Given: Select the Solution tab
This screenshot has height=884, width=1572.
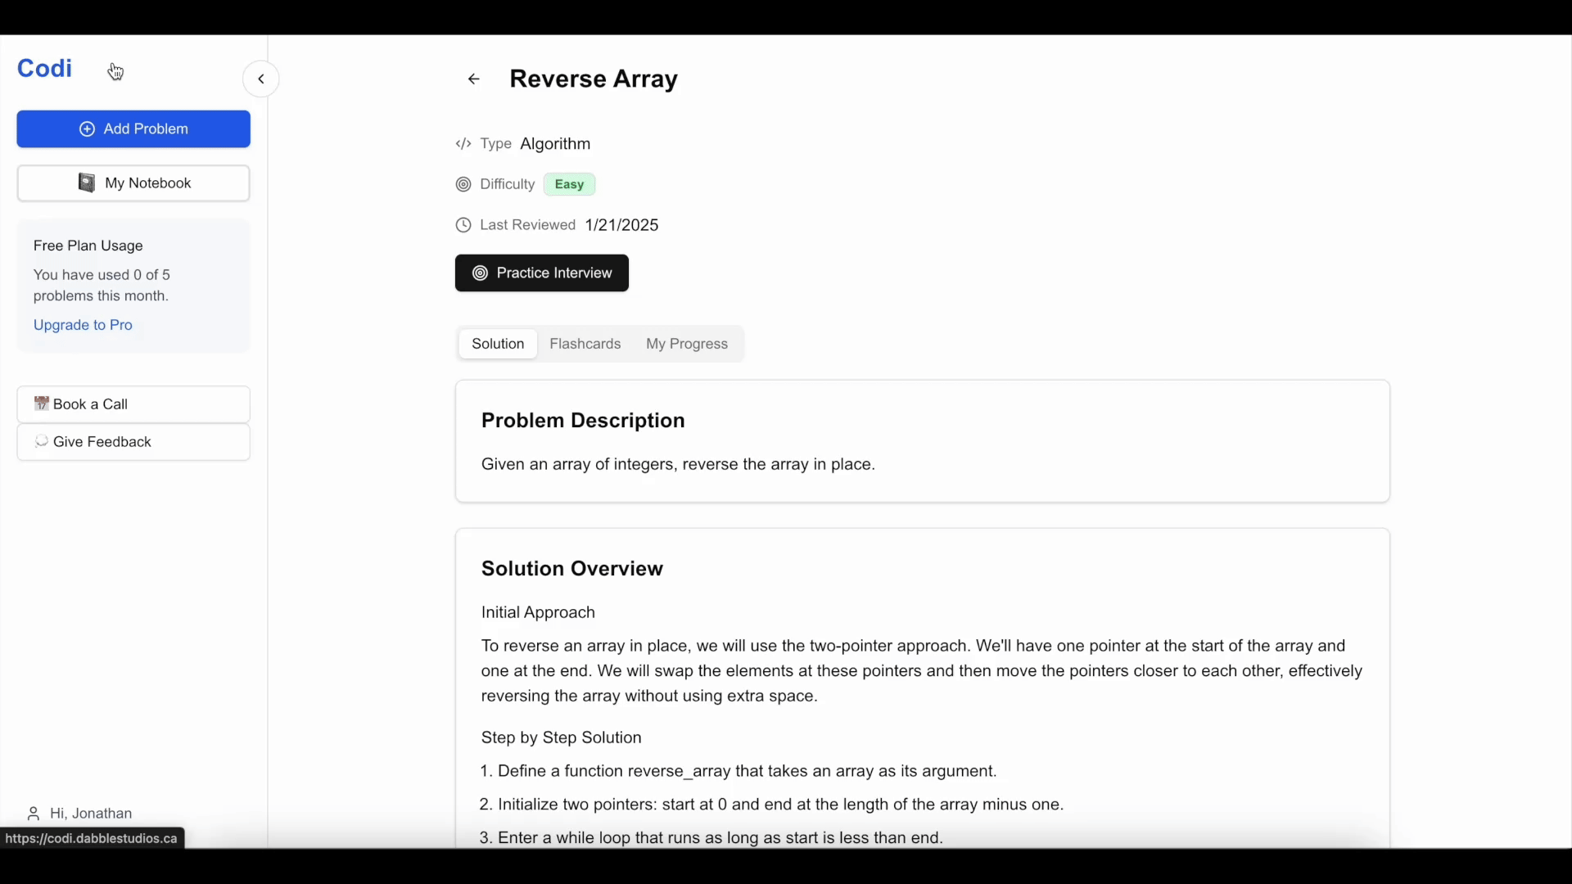Looking at the screenshot, I should pyautogui.click(x=498, y=343).
